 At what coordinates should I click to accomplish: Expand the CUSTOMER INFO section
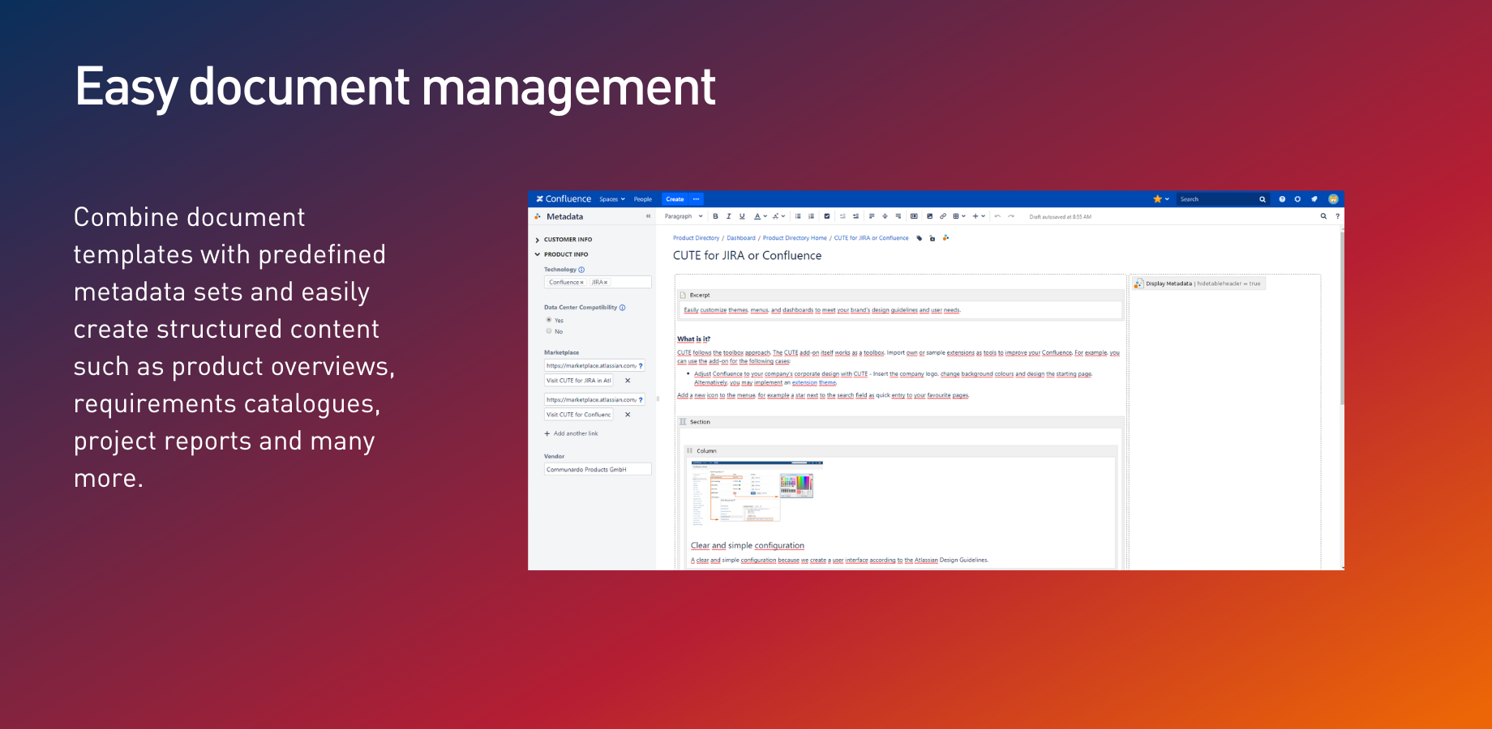point(564,240)
